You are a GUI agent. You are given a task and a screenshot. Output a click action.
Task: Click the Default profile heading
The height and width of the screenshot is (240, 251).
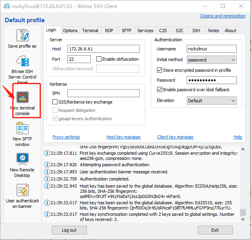(25, 20)
